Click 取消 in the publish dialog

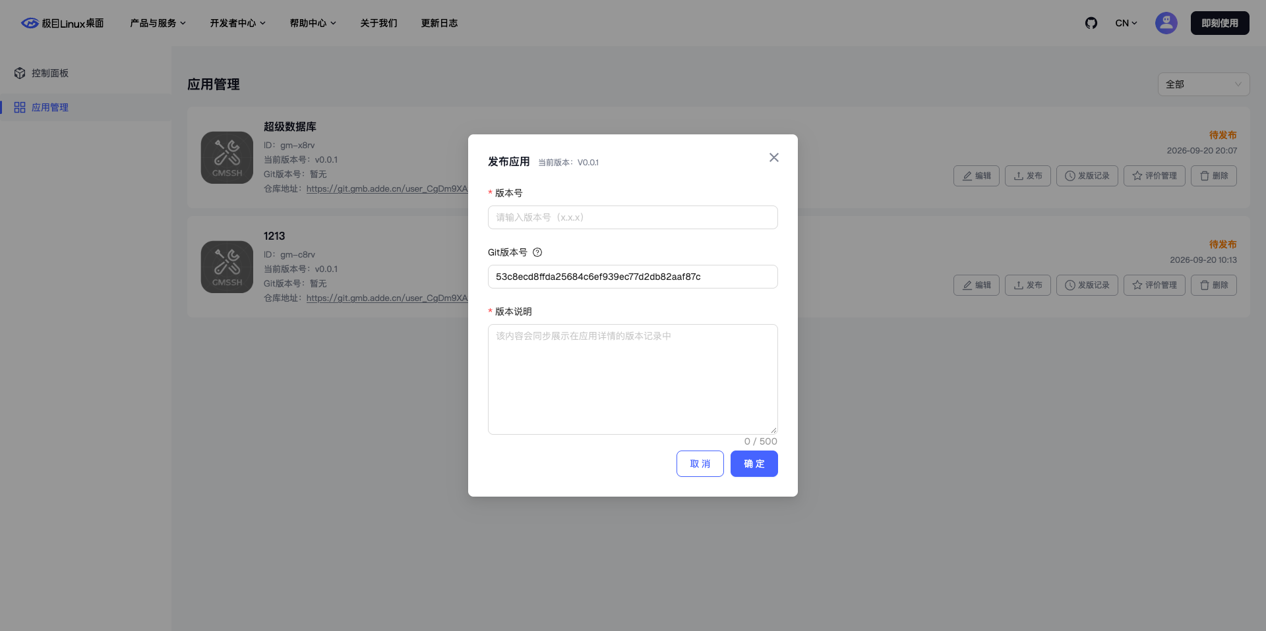[700, 464]
